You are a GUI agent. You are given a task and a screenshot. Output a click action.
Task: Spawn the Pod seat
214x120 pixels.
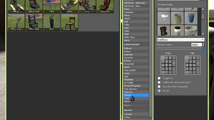point(52,22)
